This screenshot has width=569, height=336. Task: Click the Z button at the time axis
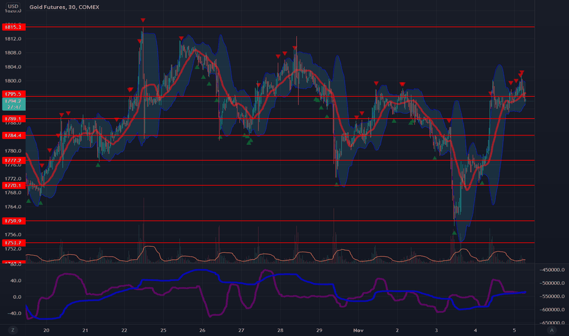click(13, 330)
